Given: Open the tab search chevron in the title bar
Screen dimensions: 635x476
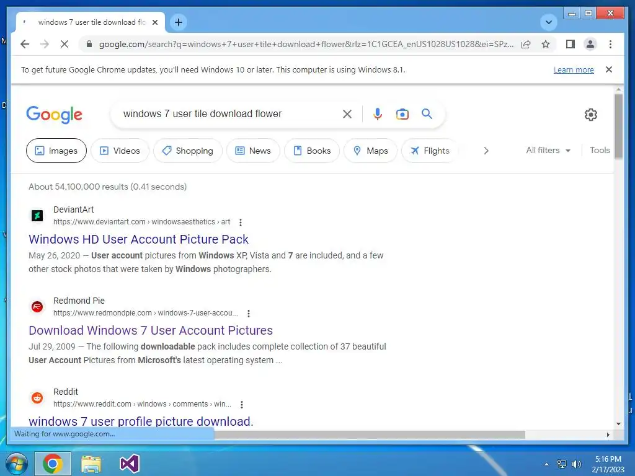Looking at the screenshot, I should pos(549,22).
